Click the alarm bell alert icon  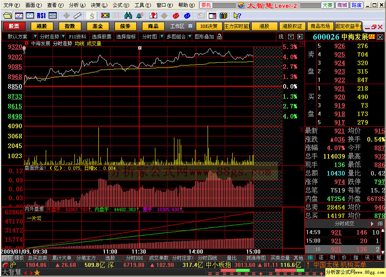click(x=140, y=16)
